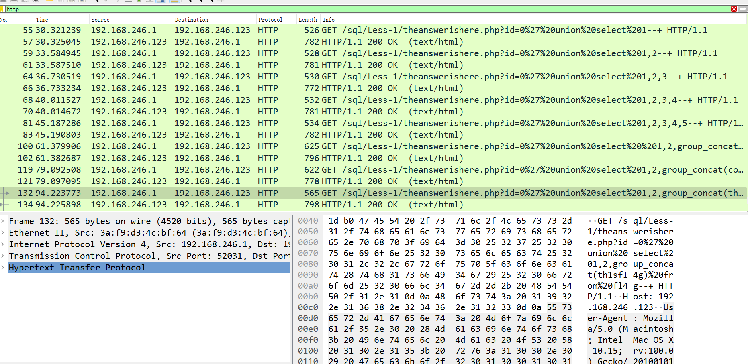Sort packets by the Destination column
748x364 pixels.
tap(215, 20)
